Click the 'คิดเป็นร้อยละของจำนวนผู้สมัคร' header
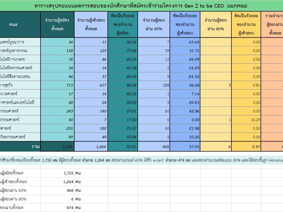Viewport: 283px width, 212px height. click(x=123, y=24)
